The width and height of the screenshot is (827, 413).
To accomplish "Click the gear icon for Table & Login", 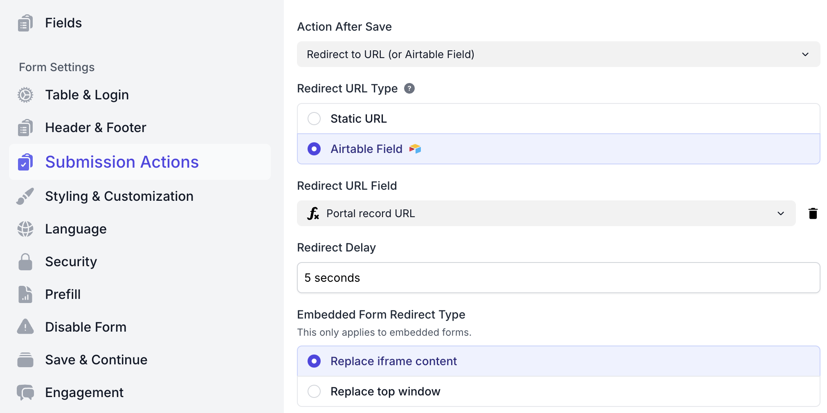I will pyautogui.click(x=25, y=95).
